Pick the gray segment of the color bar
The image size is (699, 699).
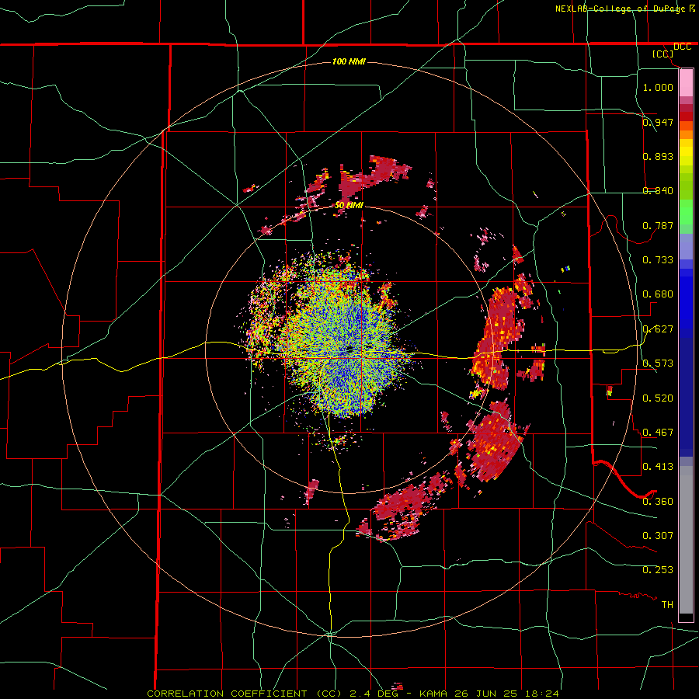pyautogui.click(x=686, y=540)
